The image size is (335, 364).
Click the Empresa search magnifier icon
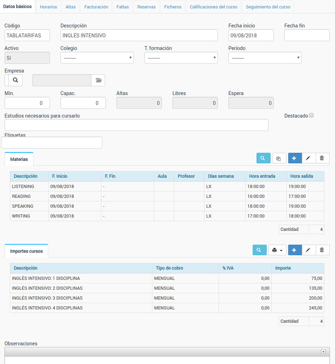pyautogui.click(x=15, y=80)
